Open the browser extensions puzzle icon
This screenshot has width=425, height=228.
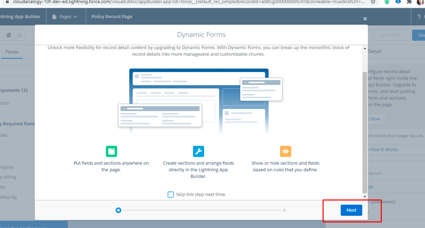point(409,2)
